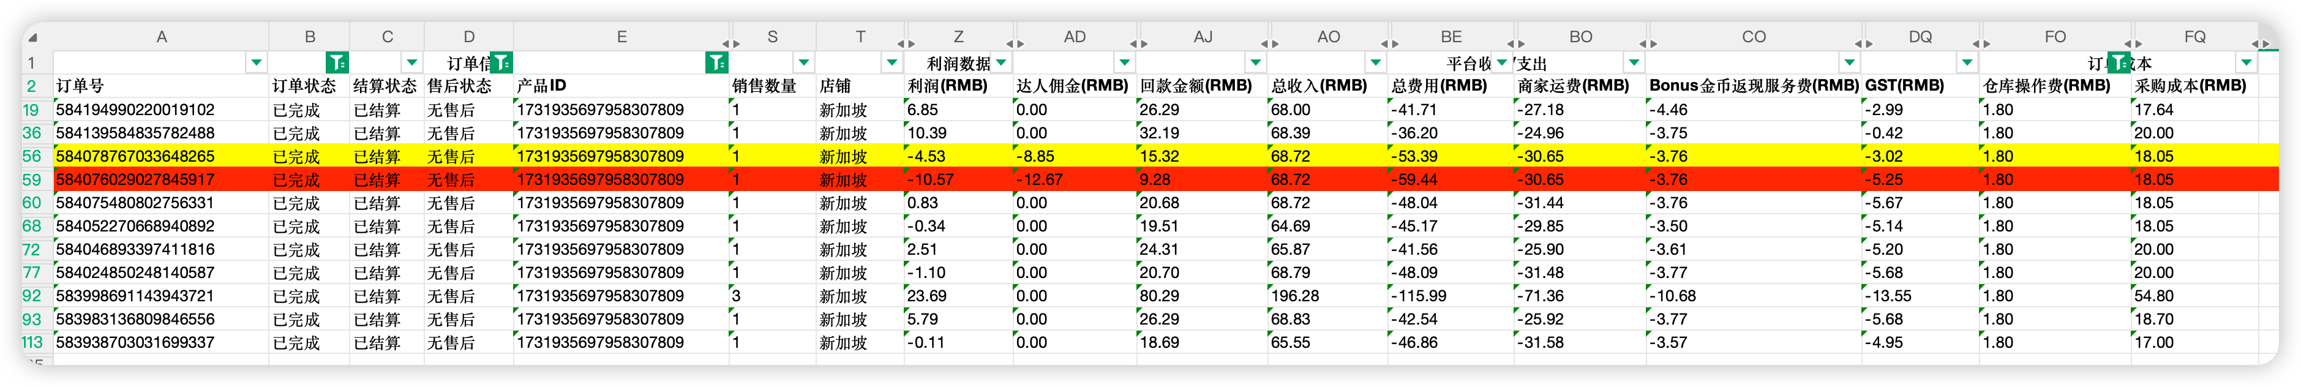Select column Z header

[x=958, y=37]
